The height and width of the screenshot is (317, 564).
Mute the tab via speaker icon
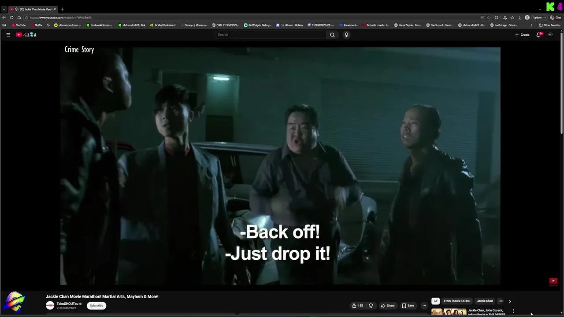point(16,9)
